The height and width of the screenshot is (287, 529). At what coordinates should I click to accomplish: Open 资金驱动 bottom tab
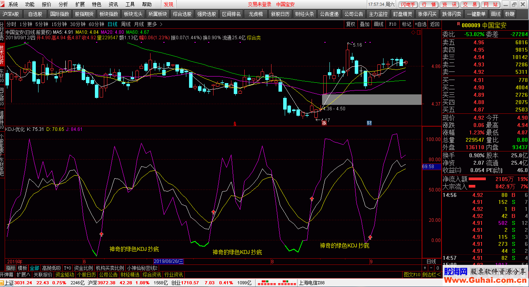tap(65, 274)
